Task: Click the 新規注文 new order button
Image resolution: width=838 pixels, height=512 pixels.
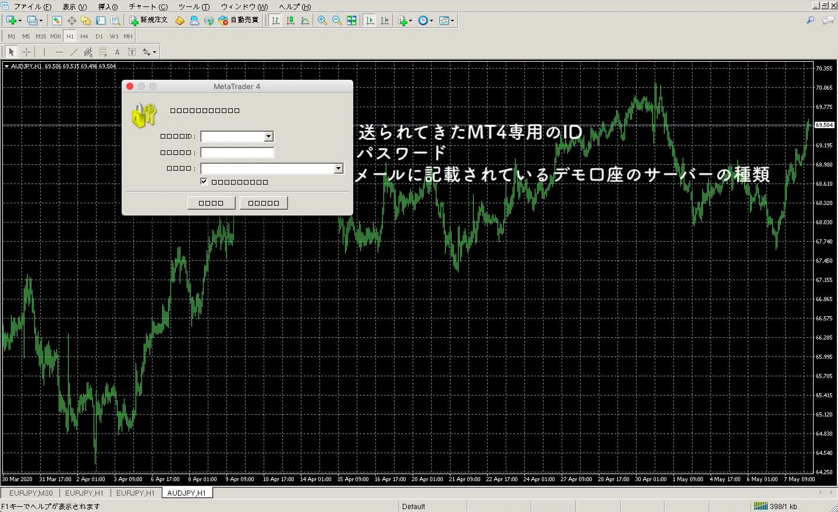Action: pos(149,20)
